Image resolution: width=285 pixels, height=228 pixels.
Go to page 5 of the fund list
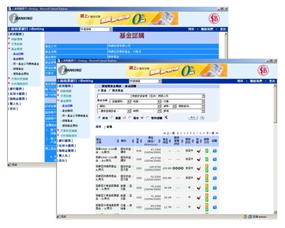click(x=191, y=133)
